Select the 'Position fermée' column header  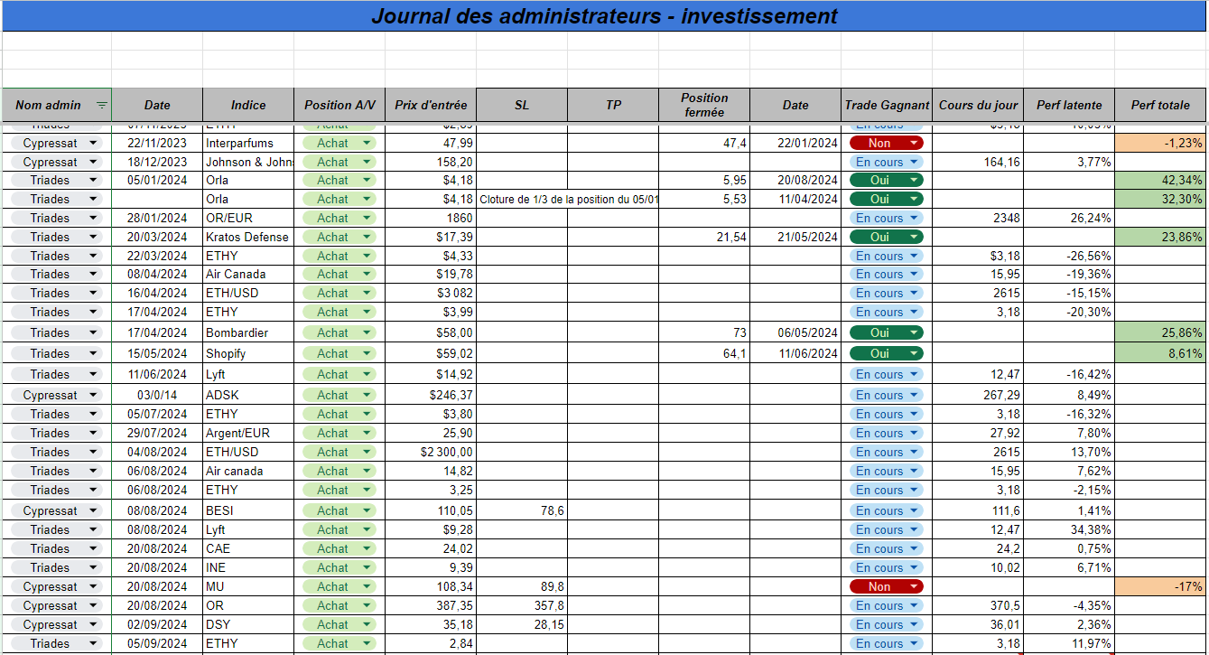(704, 105)
